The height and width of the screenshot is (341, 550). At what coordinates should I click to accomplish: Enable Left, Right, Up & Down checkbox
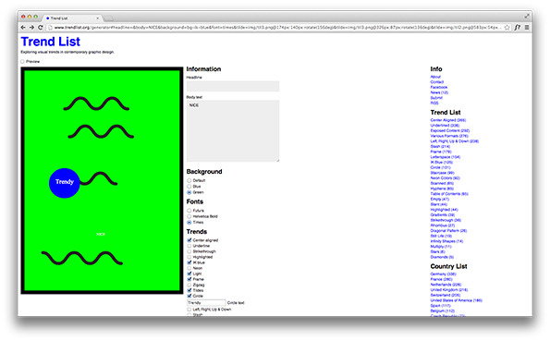pyautogui.click(x=189, y=310)
